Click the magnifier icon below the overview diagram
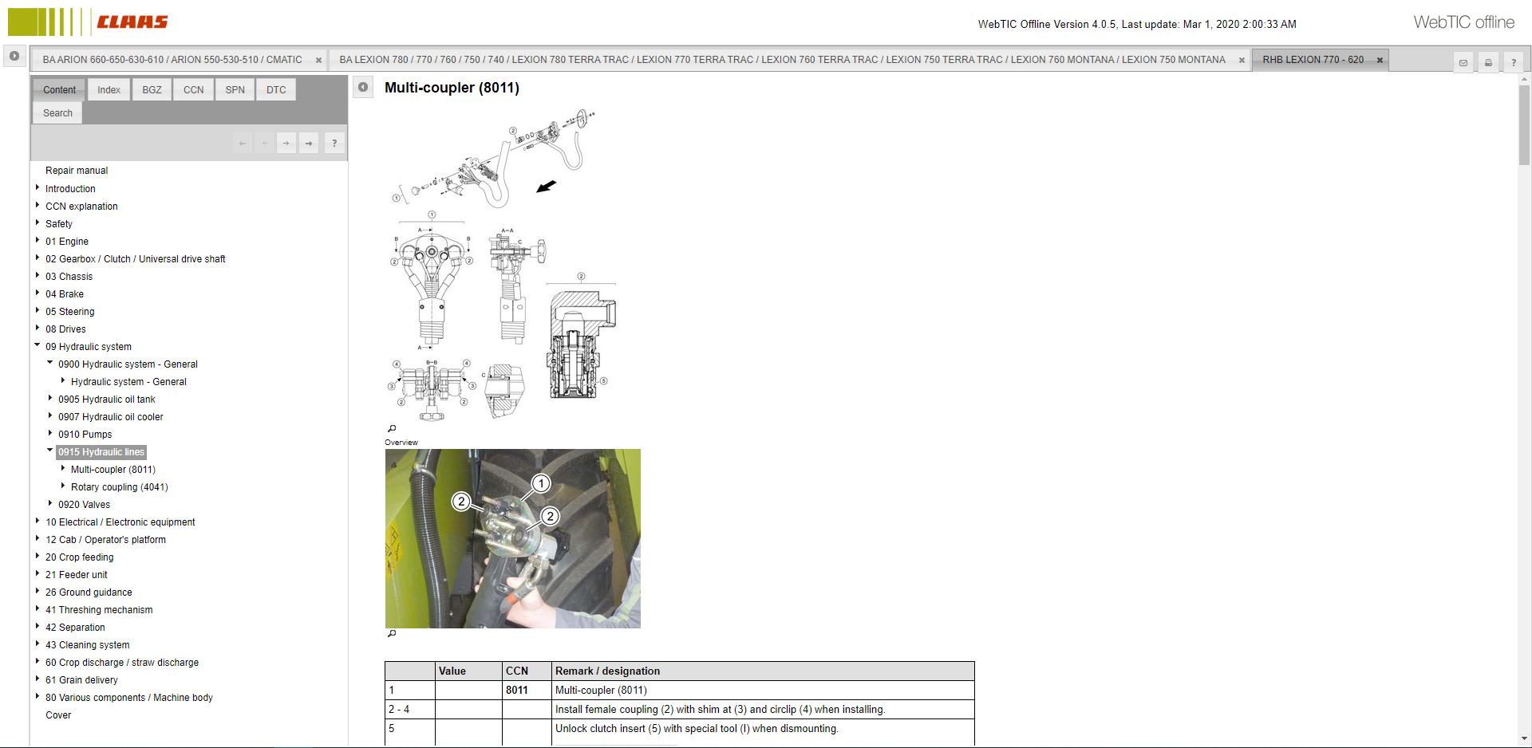Image resolution: width=1532 pixels, height=748 pixels. (x=391, y=428)
